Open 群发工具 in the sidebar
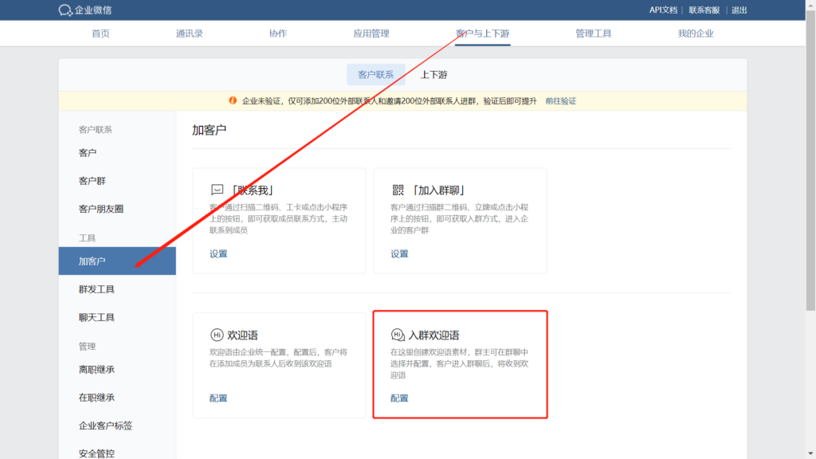 tap(96, 289)
